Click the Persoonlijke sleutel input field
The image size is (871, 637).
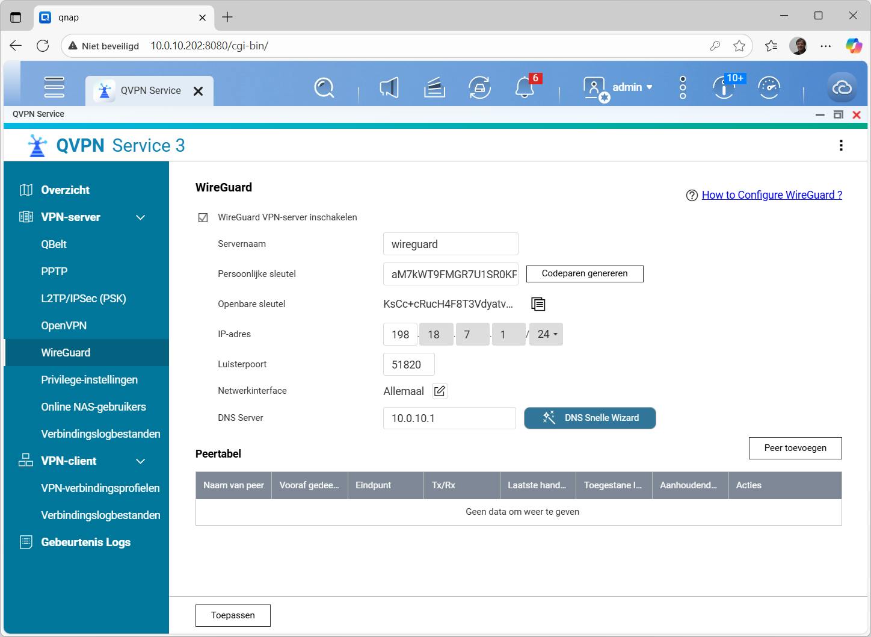point(451,274)
